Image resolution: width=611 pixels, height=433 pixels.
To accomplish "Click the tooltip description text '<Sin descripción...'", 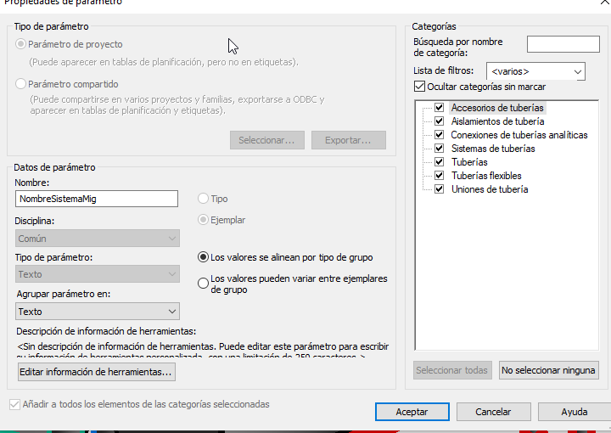I will coord(203,350).
